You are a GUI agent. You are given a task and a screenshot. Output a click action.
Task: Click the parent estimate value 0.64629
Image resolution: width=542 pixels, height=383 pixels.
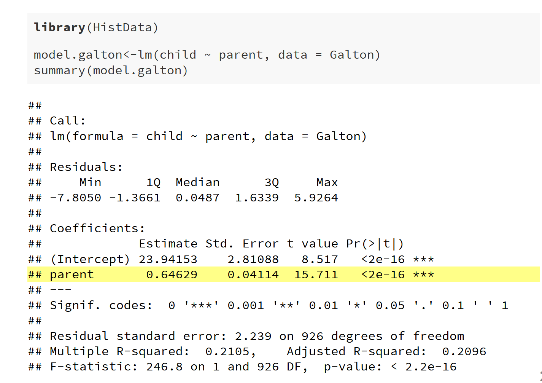coord(172,274)
